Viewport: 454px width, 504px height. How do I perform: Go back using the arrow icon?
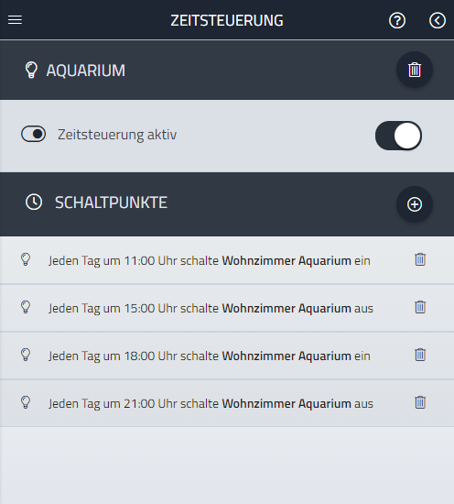click(x=438, y=20)
